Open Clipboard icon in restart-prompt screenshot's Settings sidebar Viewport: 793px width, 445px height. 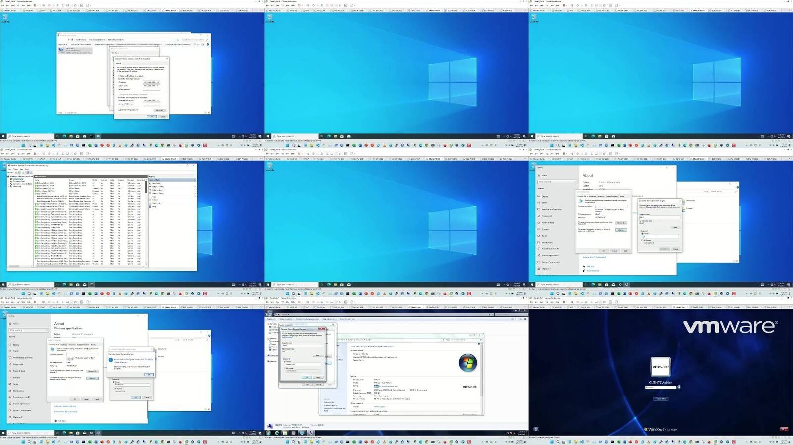[10, 417]
